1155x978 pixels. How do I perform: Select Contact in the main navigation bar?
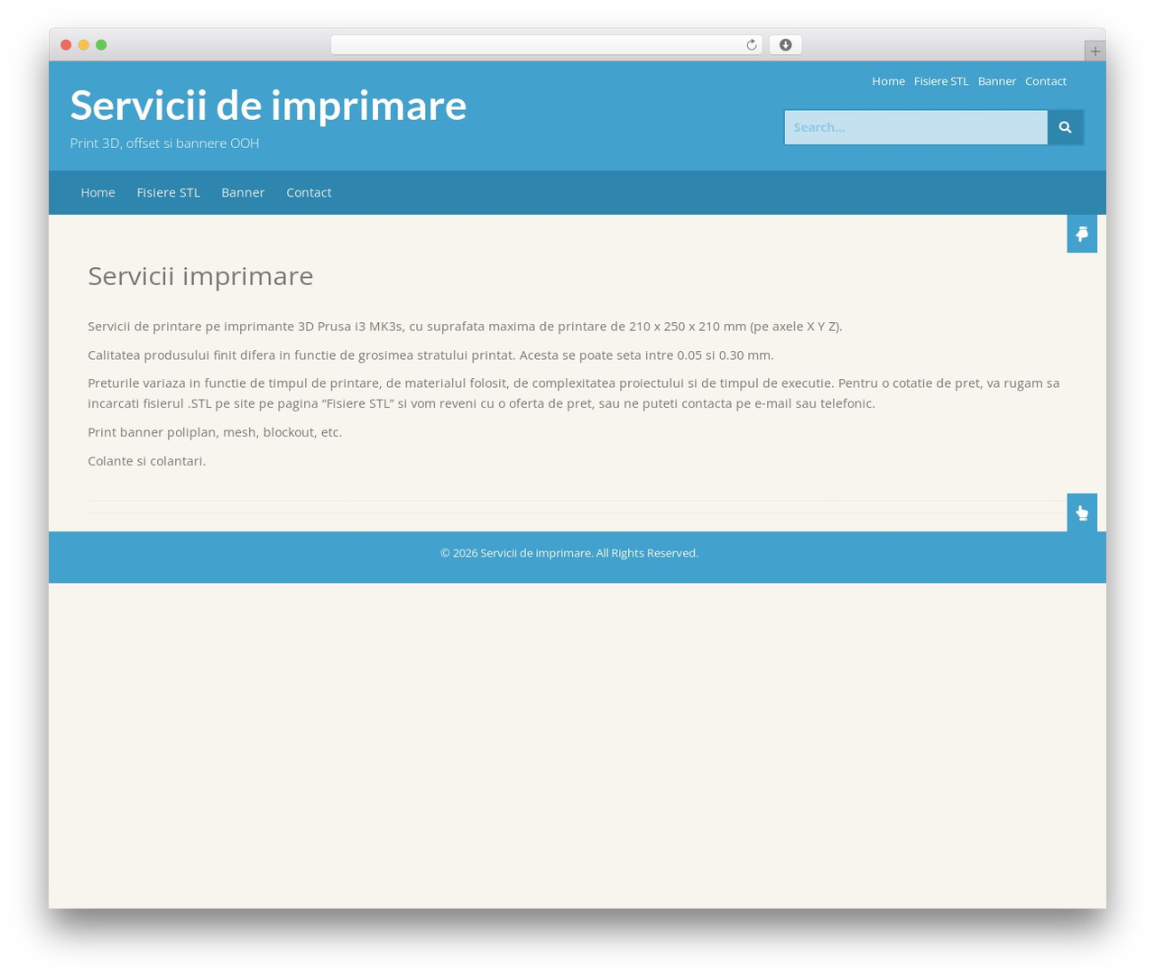[309, 192]
